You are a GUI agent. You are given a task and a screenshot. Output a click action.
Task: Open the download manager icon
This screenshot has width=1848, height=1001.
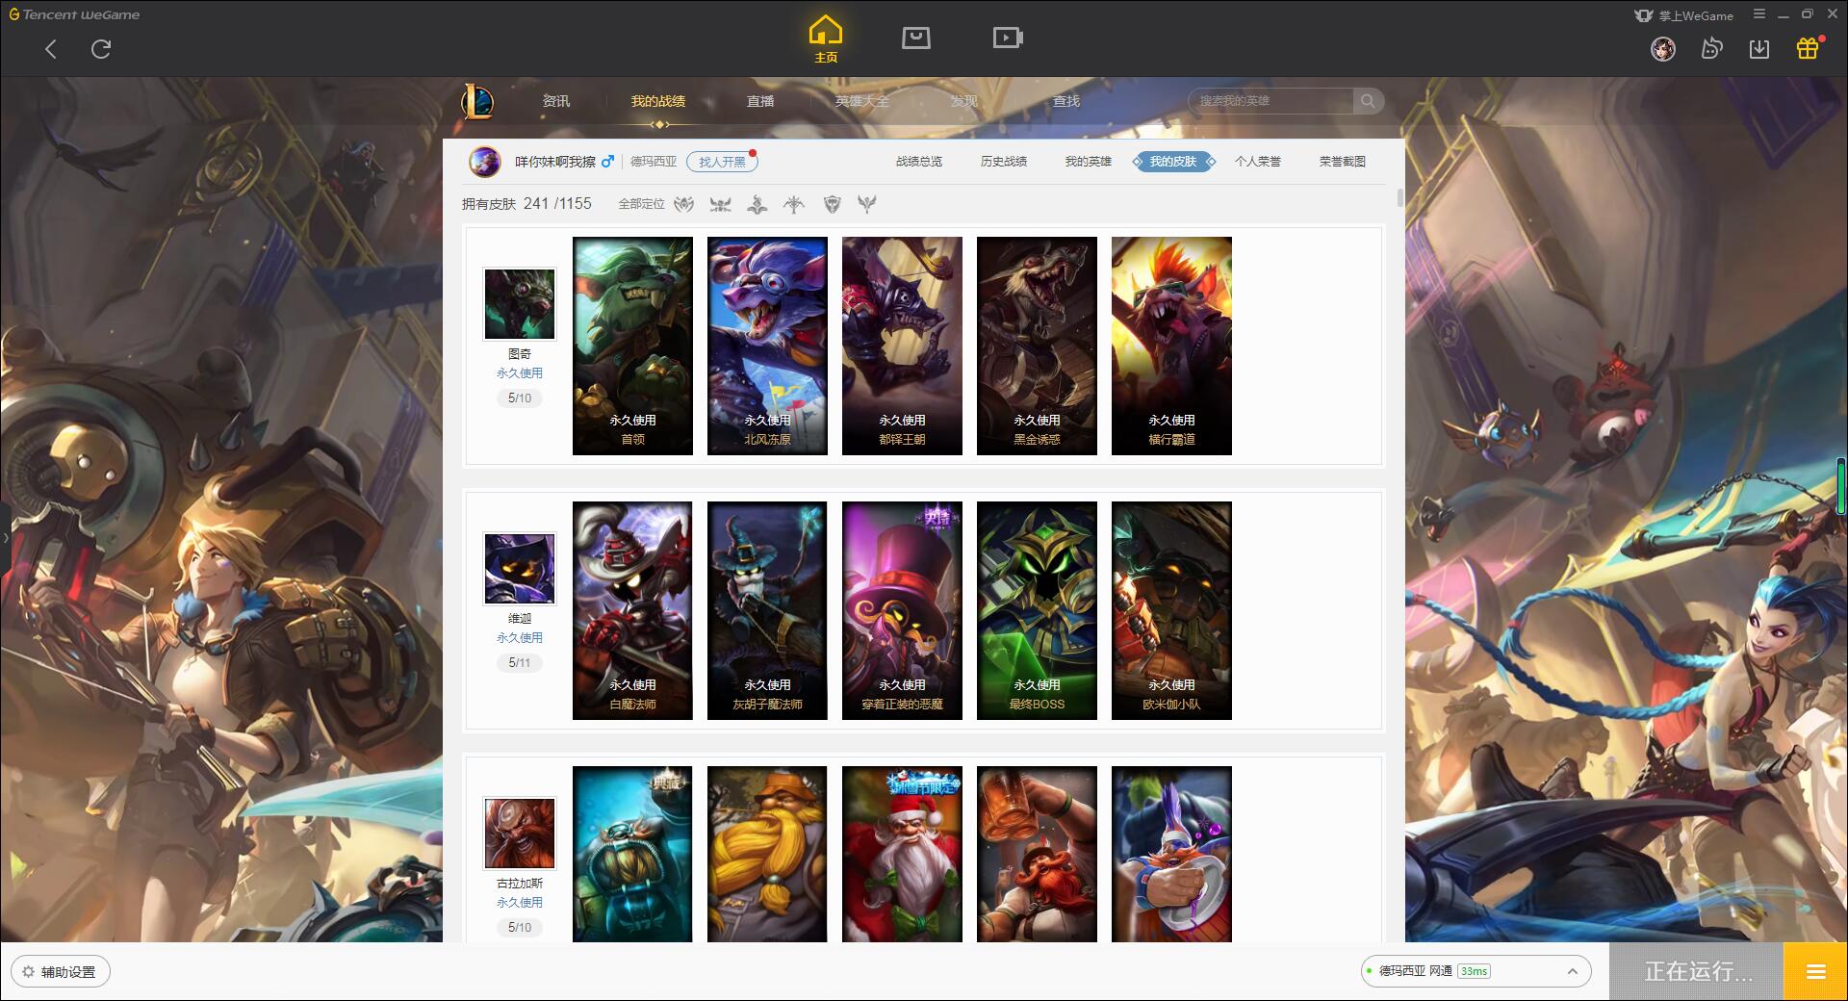1759,48
